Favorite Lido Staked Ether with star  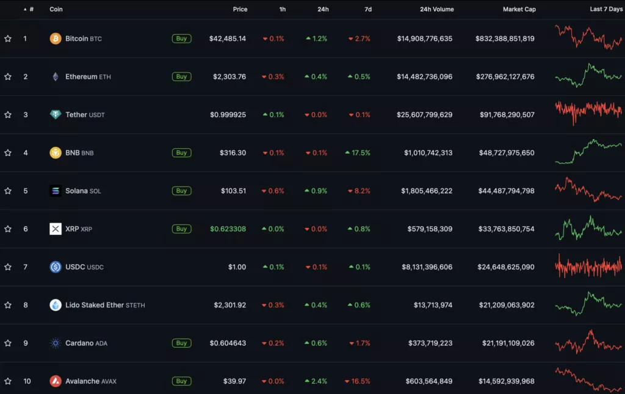tap(8, 305)
